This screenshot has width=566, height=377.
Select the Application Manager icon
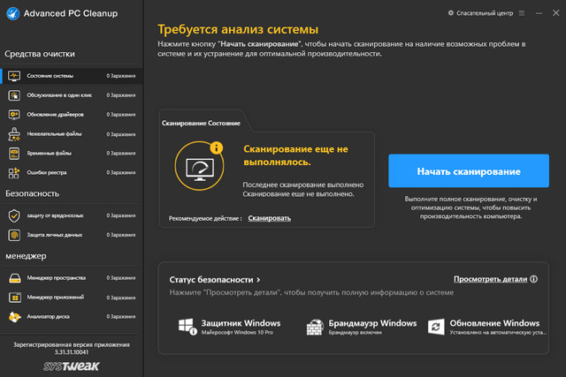(14, 298)
